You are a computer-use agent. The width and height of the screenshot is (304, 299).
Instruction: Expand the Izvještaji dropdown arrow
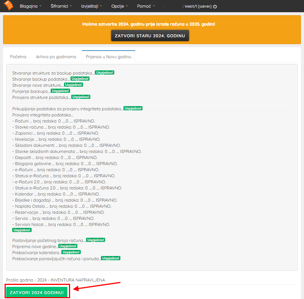click(x=101, y=6)
